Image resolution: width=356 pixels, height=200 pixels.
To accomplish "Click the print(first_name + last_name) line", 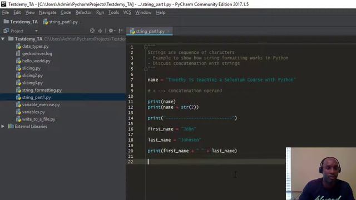I will pyautogui.click(x=192, y=151).
